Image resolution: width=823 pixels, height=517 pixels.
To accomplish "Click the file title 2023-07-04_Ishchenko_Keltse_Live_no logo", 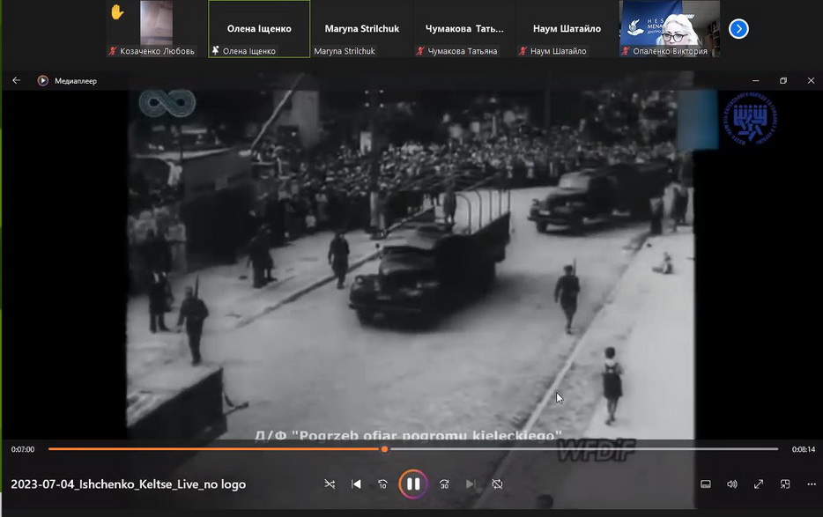I will point(128,484).
